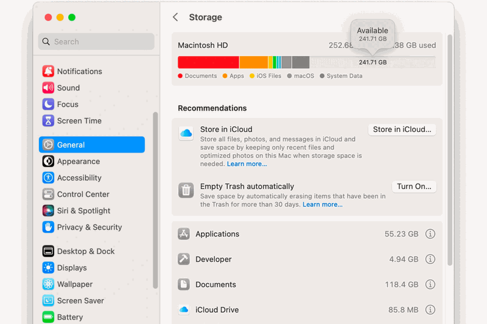This screenshot has height=324, width=487.
Task: Click the Wallpaper flower icon
Action: [x=48, y=284]
